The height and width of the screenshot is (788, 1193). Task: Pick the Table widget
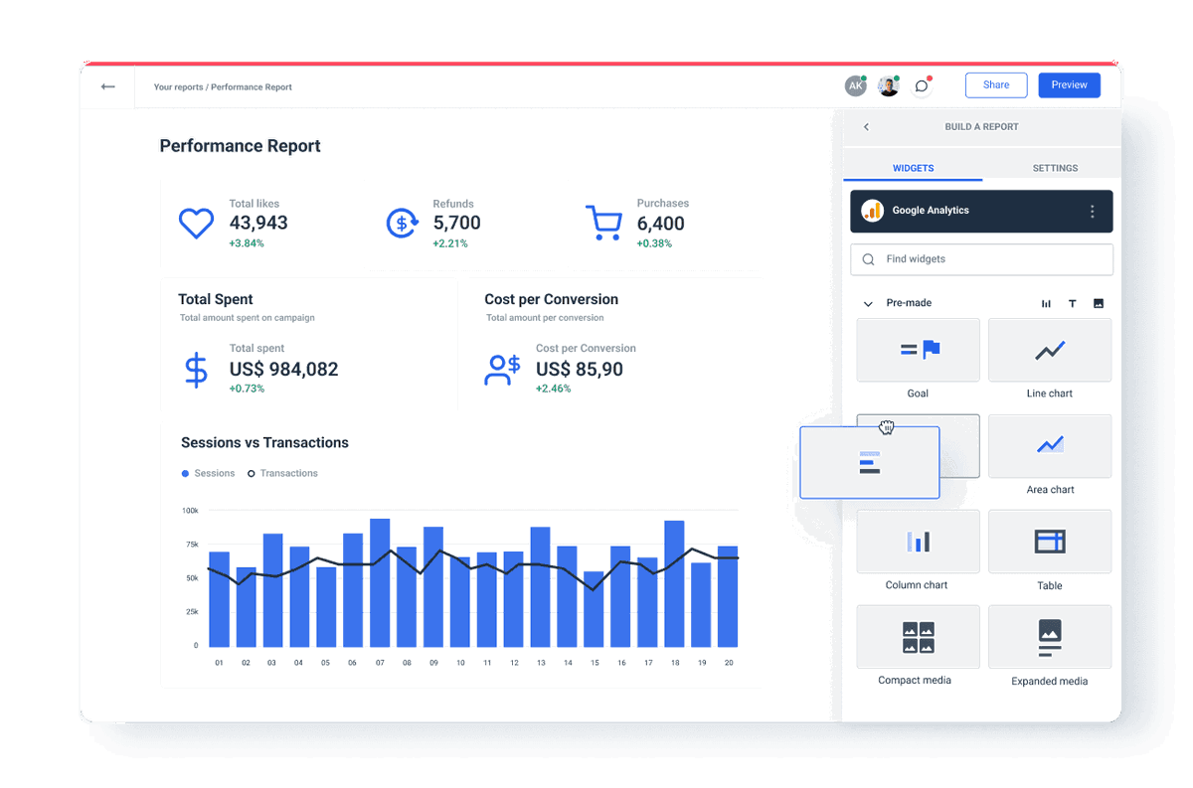tap(1050, 542)
